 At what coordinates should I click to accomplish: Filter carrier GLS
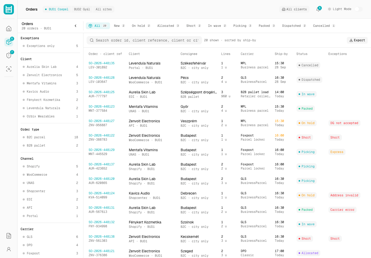coord(50,237)
